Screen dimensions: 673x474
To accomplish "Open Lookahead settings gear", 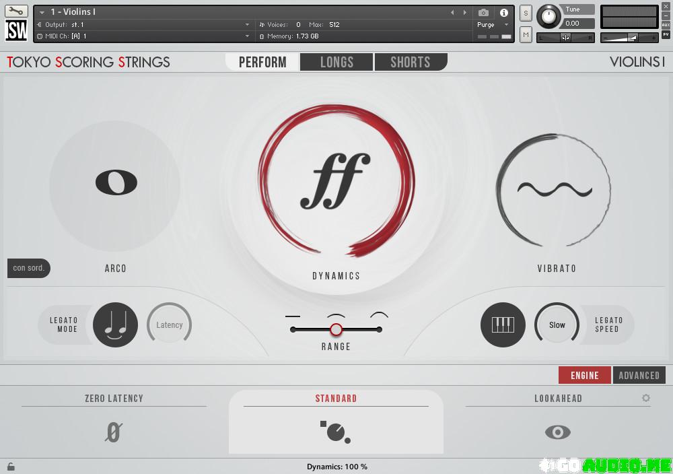I will pyautogui.click(x=646, y=398).
